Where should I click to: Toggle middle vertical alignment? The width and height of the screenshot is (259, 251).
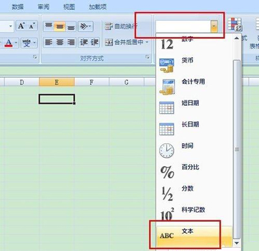point(60,27)
